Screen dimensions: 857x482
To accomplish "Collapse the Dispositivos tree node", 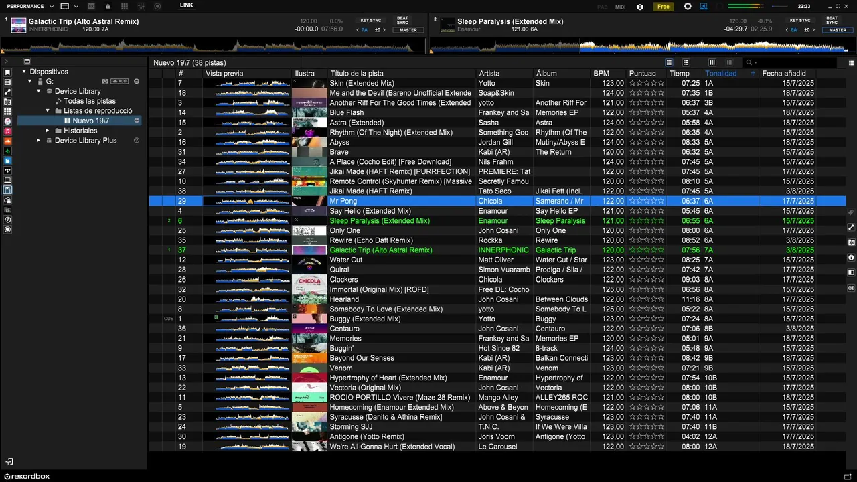I will coord(24,72).
